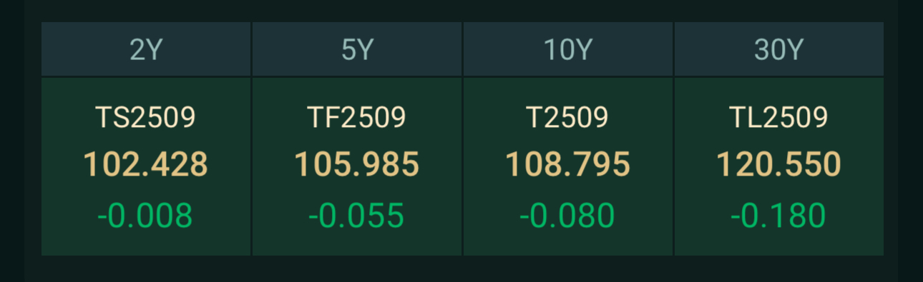Open the TL2509 contract label
This screenshot has height=282, width=923.
pos(778,118)
